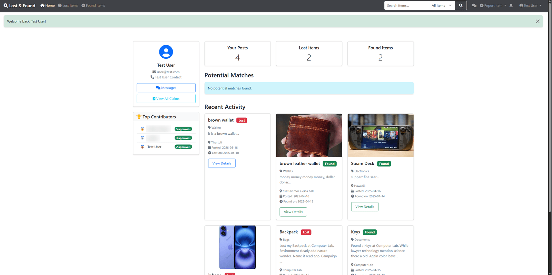The image size is (552, 275).
Task: Dismiss the Welcome back alert
Action: [538, 21]
